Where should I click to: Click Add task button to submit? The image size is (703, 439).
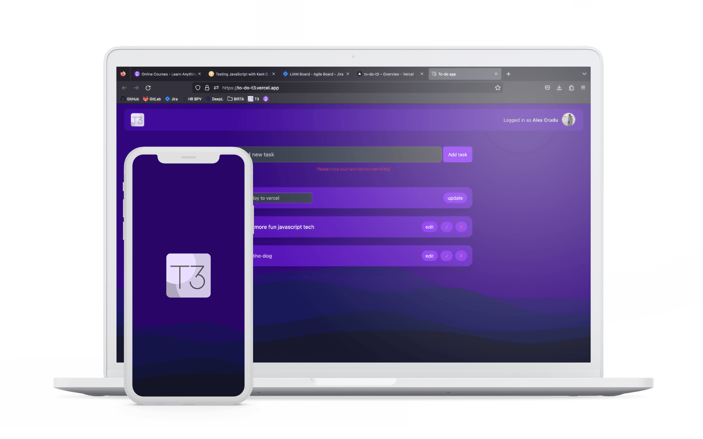click(x=456, y=154)
